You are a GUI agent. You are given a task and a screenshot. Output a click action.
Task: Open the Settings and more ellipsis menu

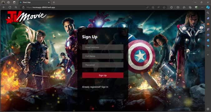pyautogui.click(x=202, y=7)
